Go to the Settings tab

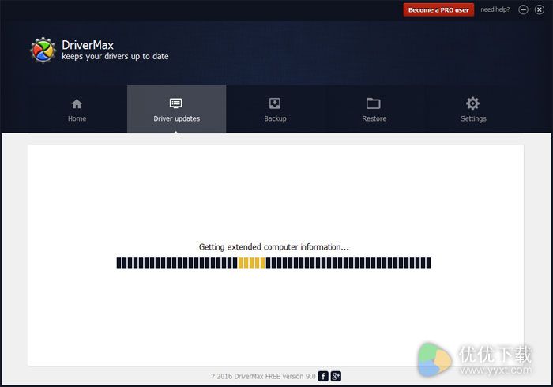point(473,110)
